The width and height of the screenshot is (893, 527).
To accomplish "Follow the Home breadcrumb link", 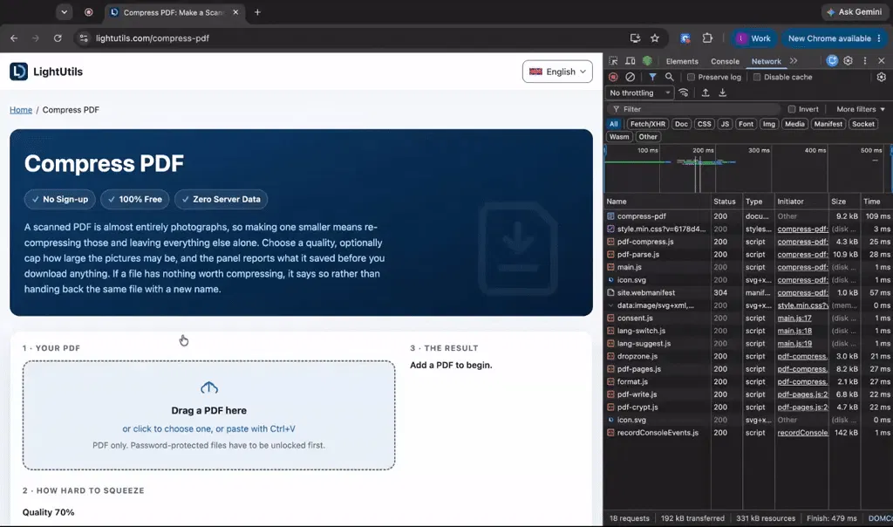I will point(21,110).
